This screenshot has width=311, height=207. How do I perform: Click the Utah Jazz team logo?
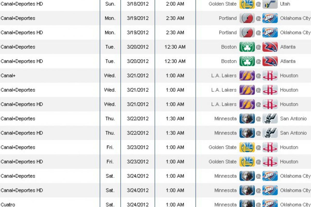pyautogui.click(x=270, y=4)
